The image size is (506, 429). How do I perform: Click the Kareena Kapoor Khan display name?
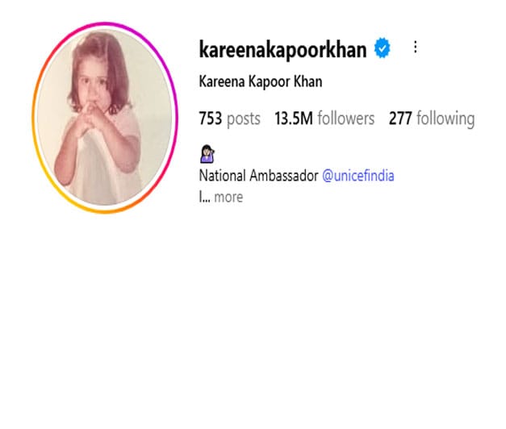(x=261, y=81)
